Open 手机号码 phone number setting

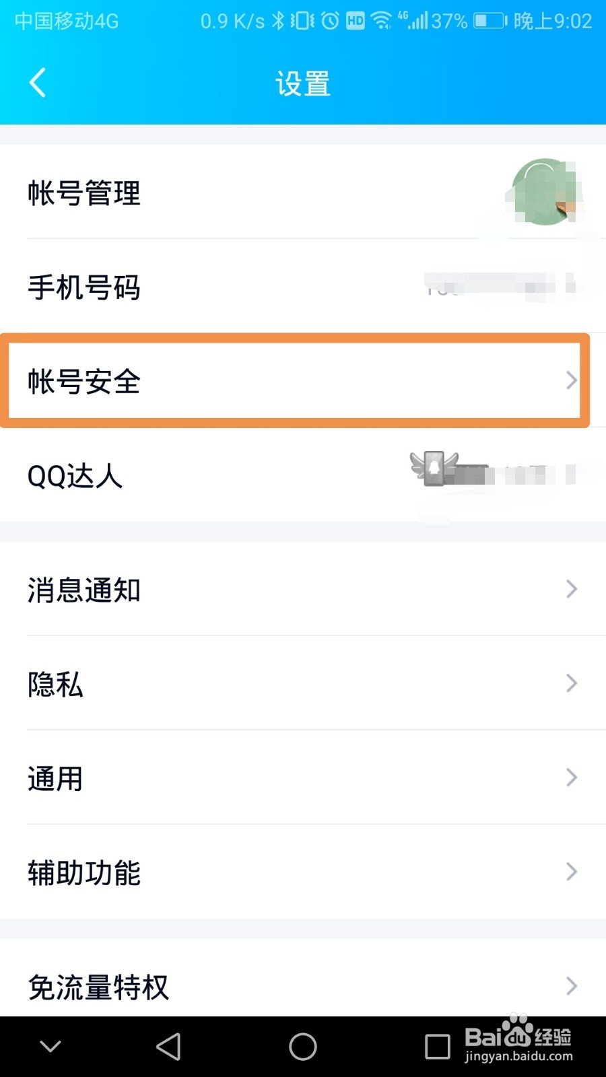pos(84,287)
